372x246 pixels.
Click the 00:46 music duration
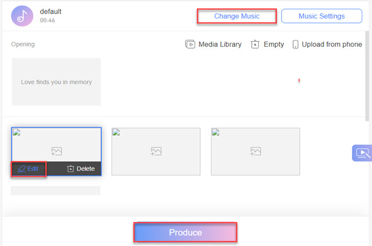pyautogui.click(x=48, y=21)
